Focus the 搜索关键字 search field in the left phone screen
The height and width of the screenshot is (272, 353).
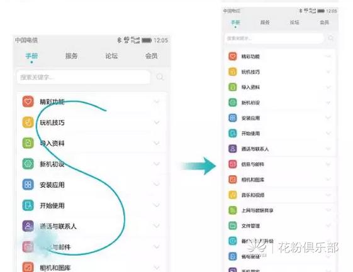[83, 77]
